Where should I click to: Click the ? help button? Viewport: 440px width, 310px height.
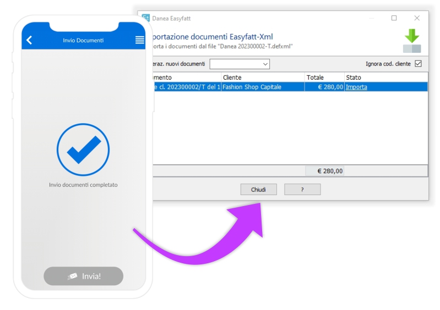(302, 190)
